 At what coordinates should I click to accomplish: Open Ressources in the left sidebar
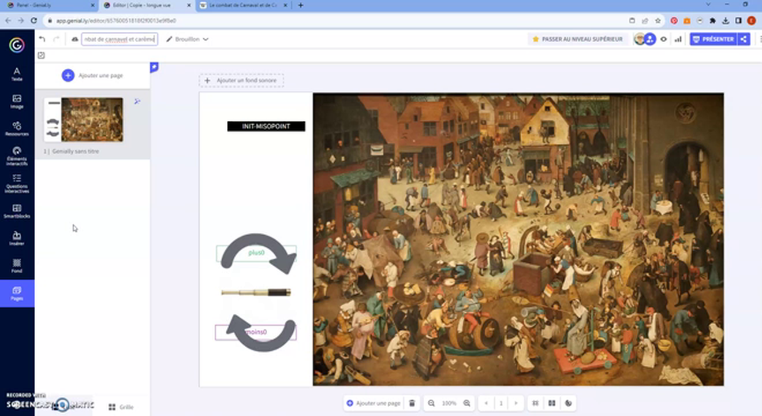point(17,129)
